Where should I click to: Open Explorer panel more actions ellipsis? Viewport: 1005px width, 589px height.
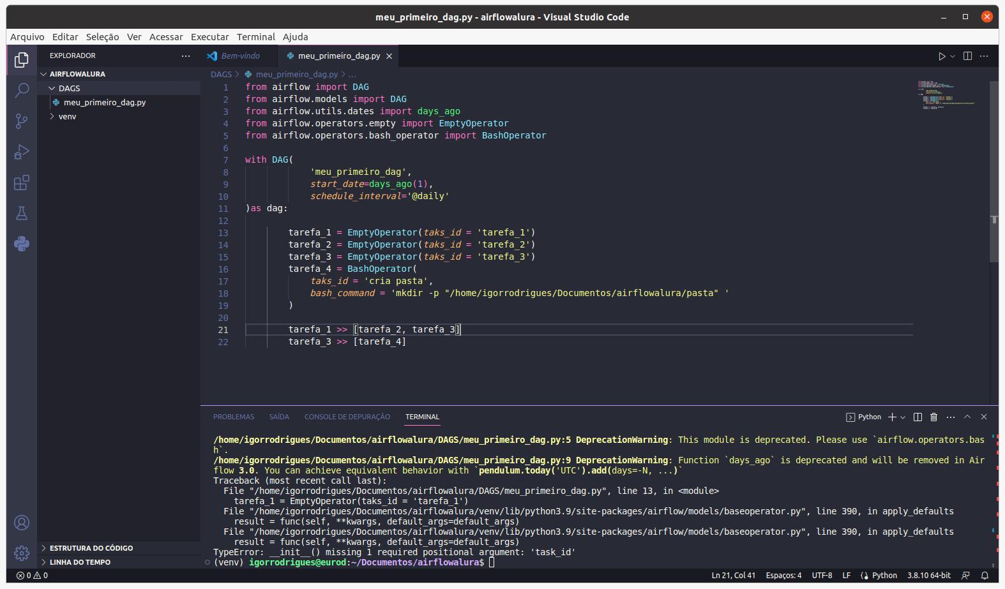point(186,56)
